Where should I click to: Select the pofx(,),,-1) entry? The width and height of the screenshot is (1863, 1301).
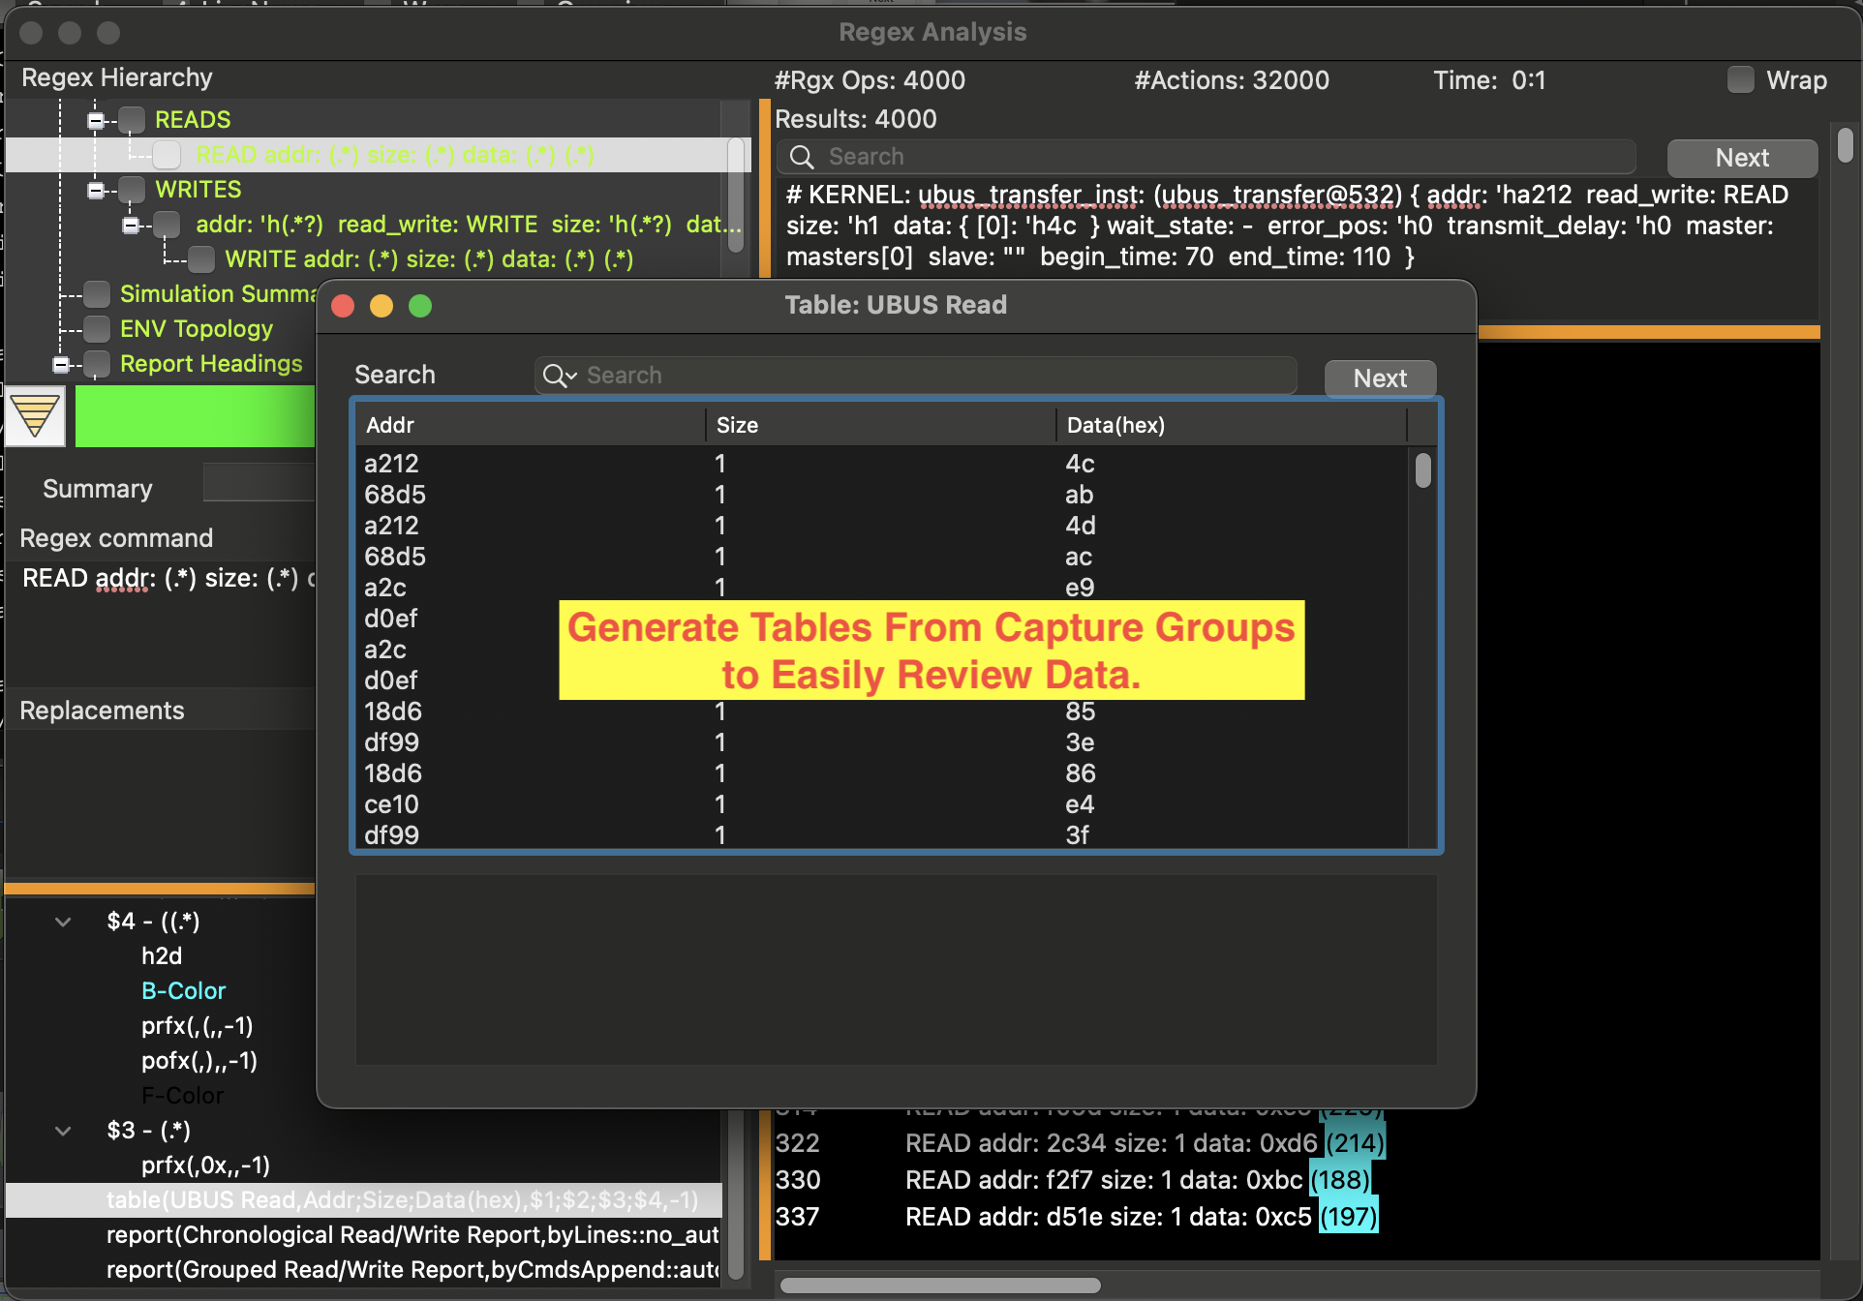pyautogui.click(x=199, y=1061)
